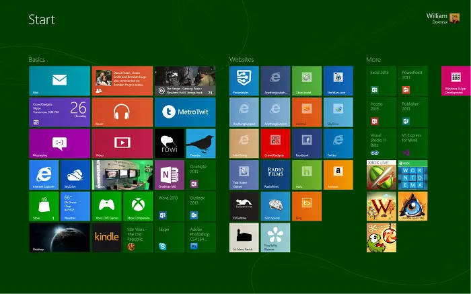This screenshot has height=294, width=471.
Task: Open the Doodle God Free tile
Action: 412,207
